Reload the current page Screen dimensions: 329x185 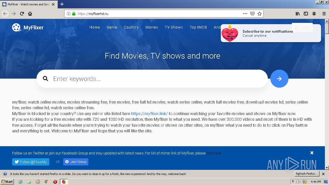(x=22, y=14)
